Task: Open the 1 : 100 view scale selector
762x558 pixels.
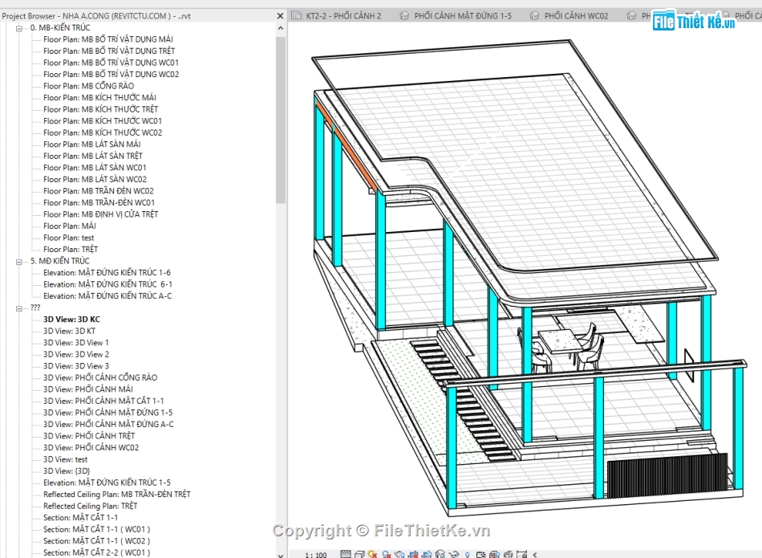Action: click(x=316, y=555)
